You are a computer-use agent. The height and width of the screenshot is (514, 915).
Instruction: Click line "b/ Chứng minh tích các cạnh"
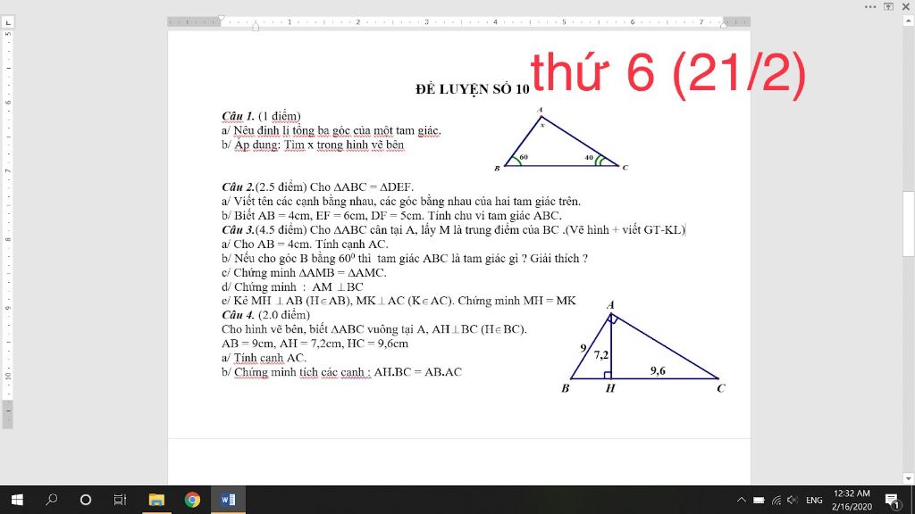coord(341,372)
